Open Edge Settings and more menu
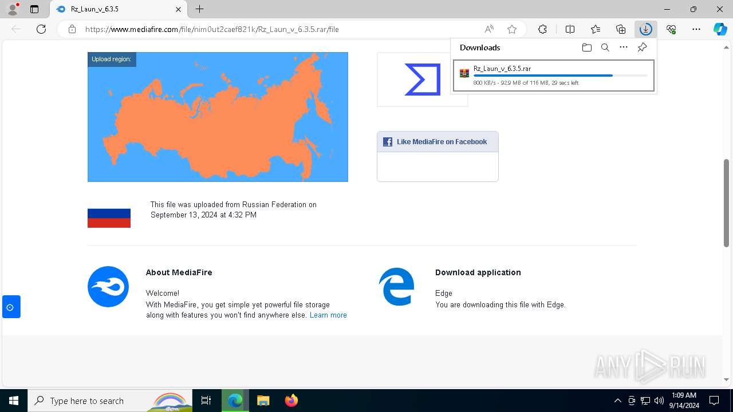The width and height of the screenshot is (733, 412). [x=696, y=29]
